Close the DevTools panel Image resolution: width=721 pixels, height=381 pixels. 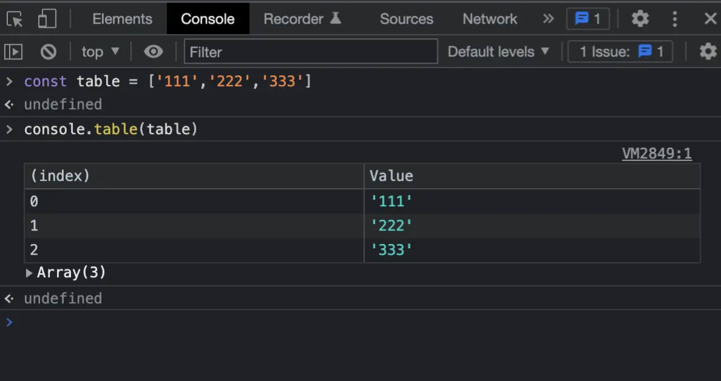[x=710, y=19]
